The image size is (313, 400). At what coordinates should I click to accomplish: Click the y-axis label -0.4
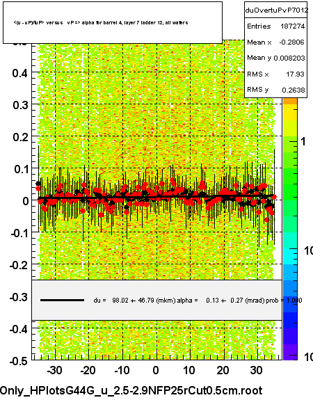coord(19,329)
